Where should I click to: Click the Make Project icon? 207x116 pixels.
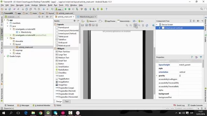coord(52,9)
